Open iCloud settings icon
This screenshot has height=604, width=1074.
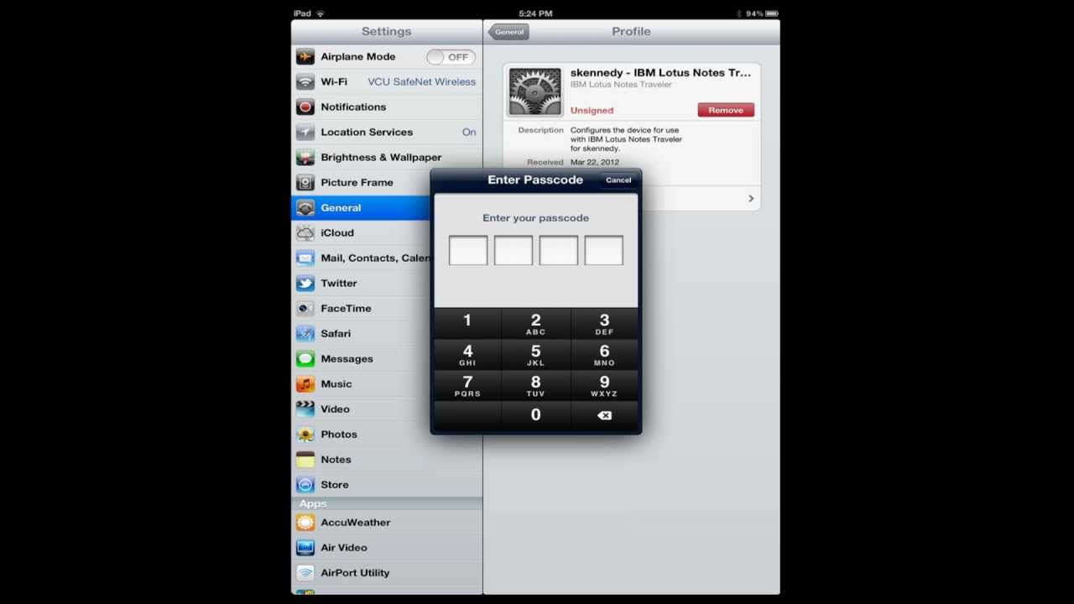tap(305, 233)
